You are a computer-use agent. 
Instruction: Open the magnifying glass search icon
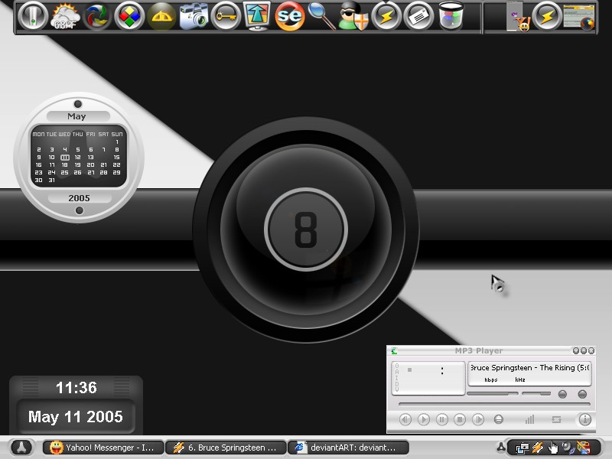tap(321, 16)
